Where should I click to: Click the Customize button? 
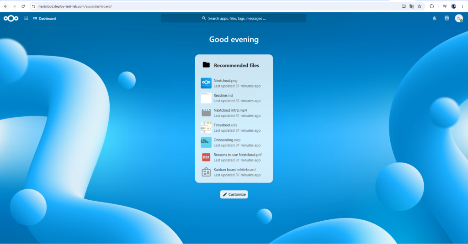[x=234, y=194]
